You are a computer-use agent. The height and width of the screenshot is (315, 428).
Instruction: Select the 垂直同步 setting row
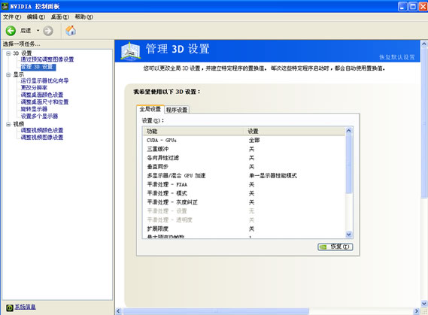[x=244, y=167]
